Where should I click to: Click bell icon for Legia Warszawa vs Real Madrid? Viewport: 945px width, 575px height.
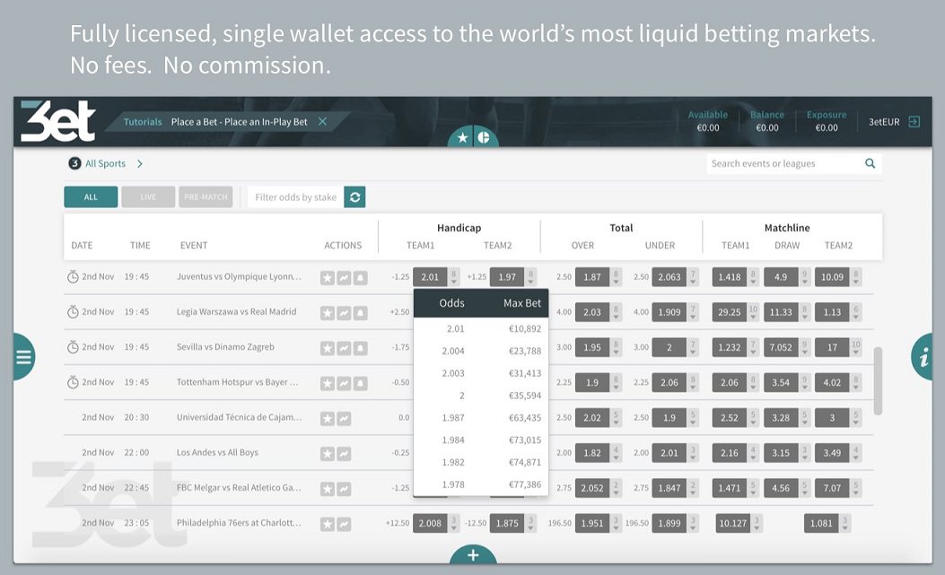coord(360,313)
